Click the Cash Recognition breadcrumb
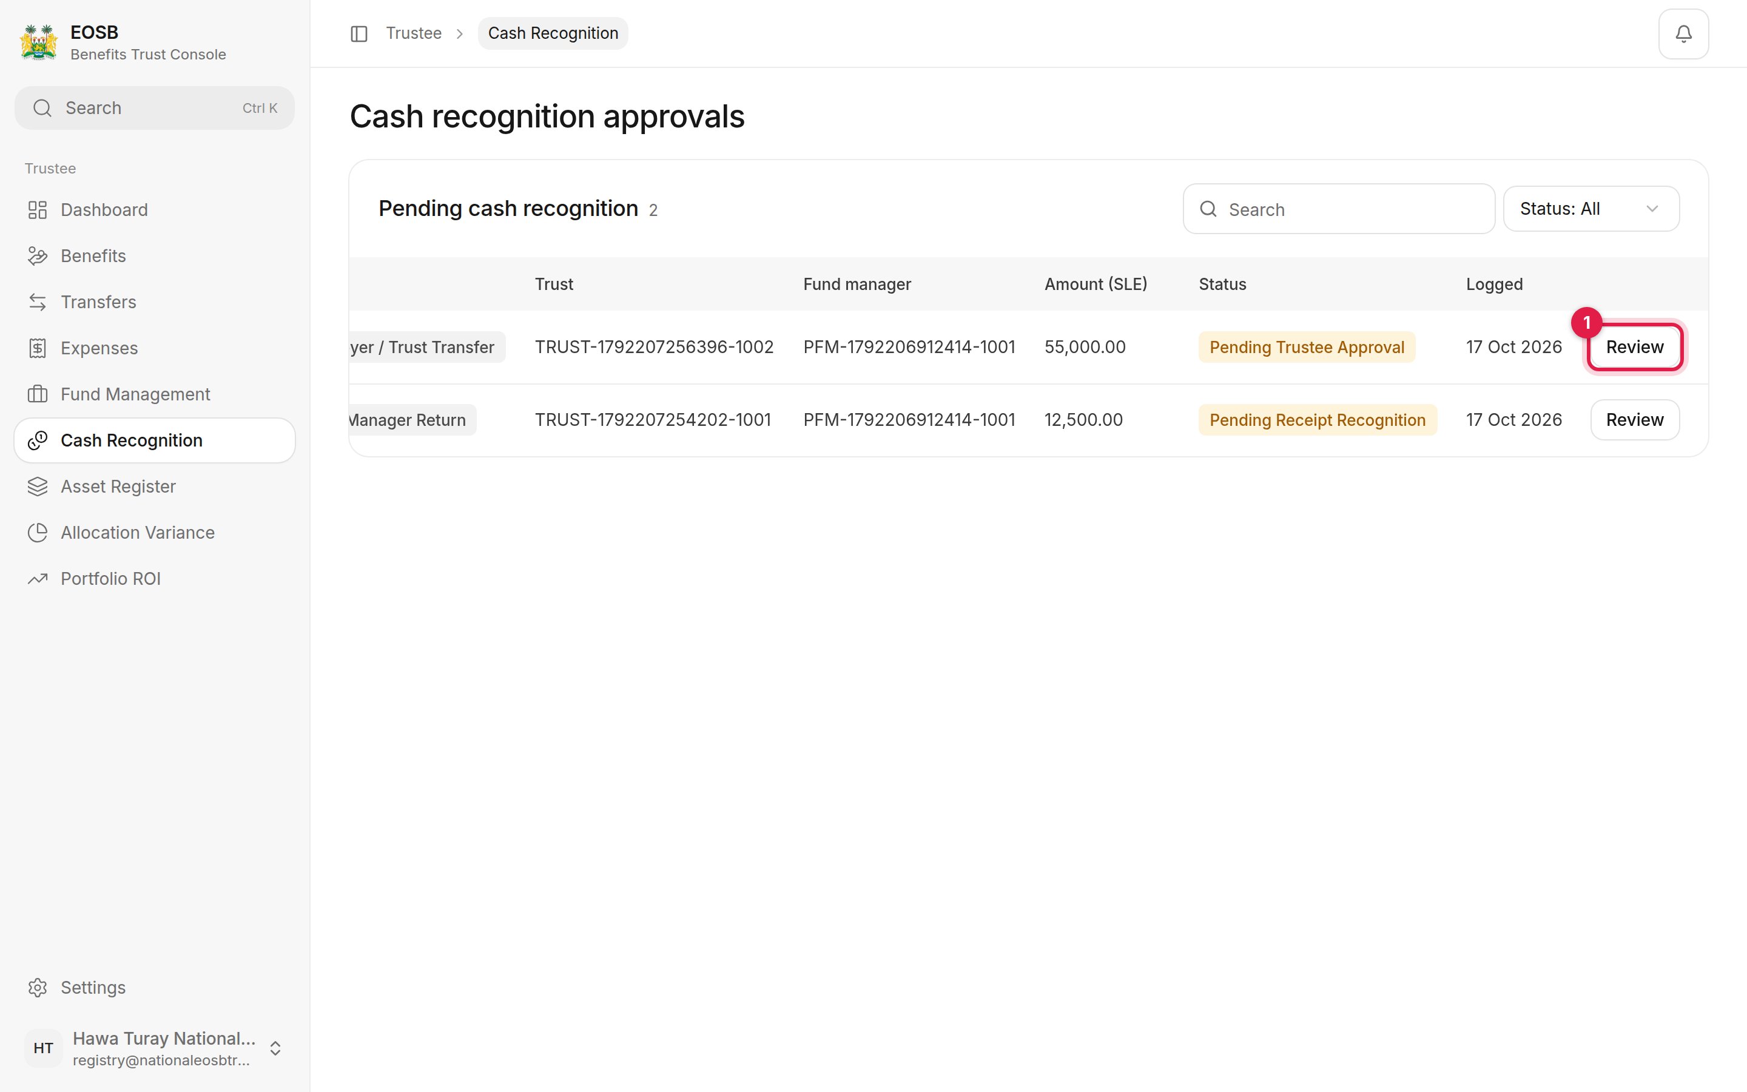Viewport: 1747px width, 1092px height. coord(553,33)
